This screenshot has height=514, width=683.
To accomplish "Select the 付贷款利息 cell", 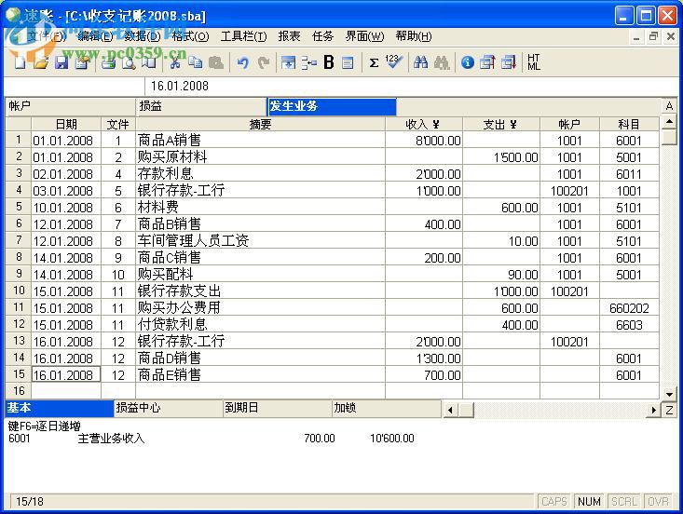I will tap(261, 325).
